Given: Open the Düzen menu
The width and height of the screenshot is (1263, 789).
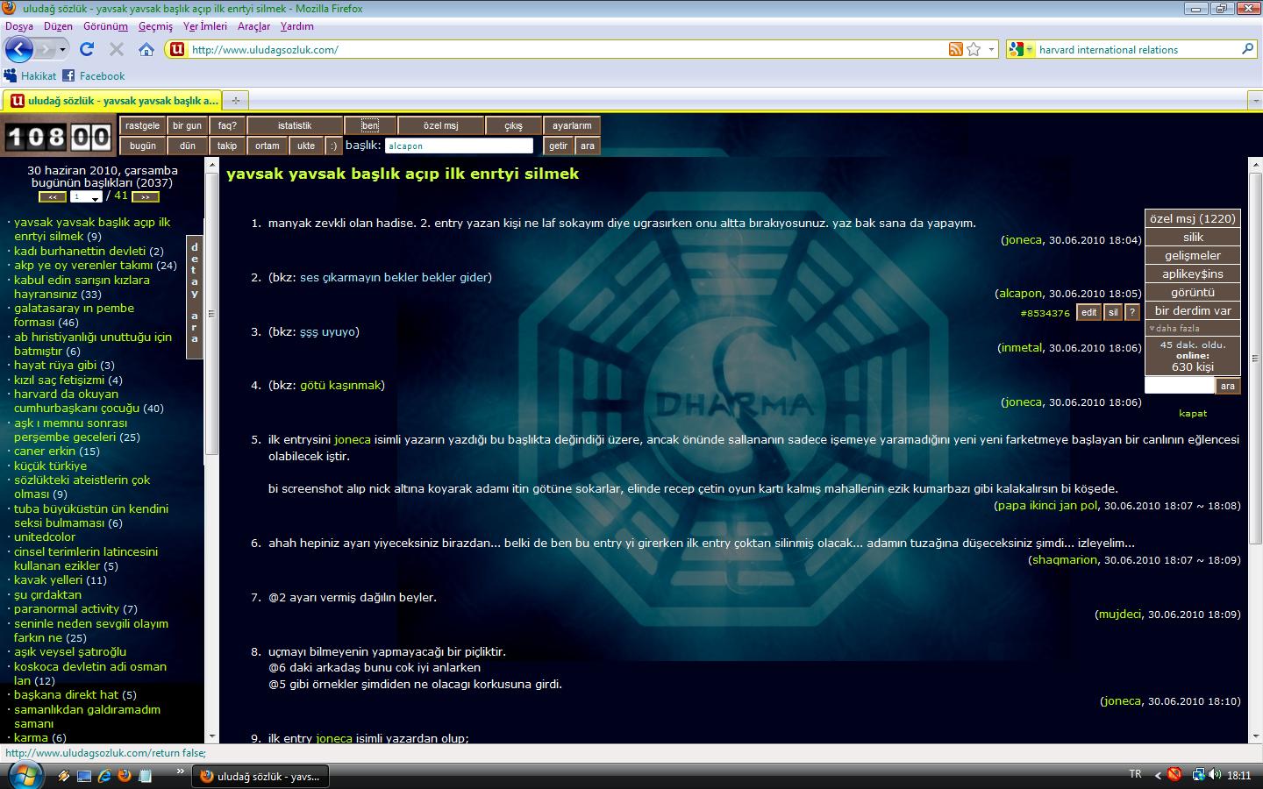Looking at the screenshot, I should 58,26.
